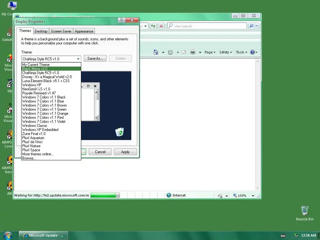
Task: Choose My Current Theme entry
Action: (51, 65)
